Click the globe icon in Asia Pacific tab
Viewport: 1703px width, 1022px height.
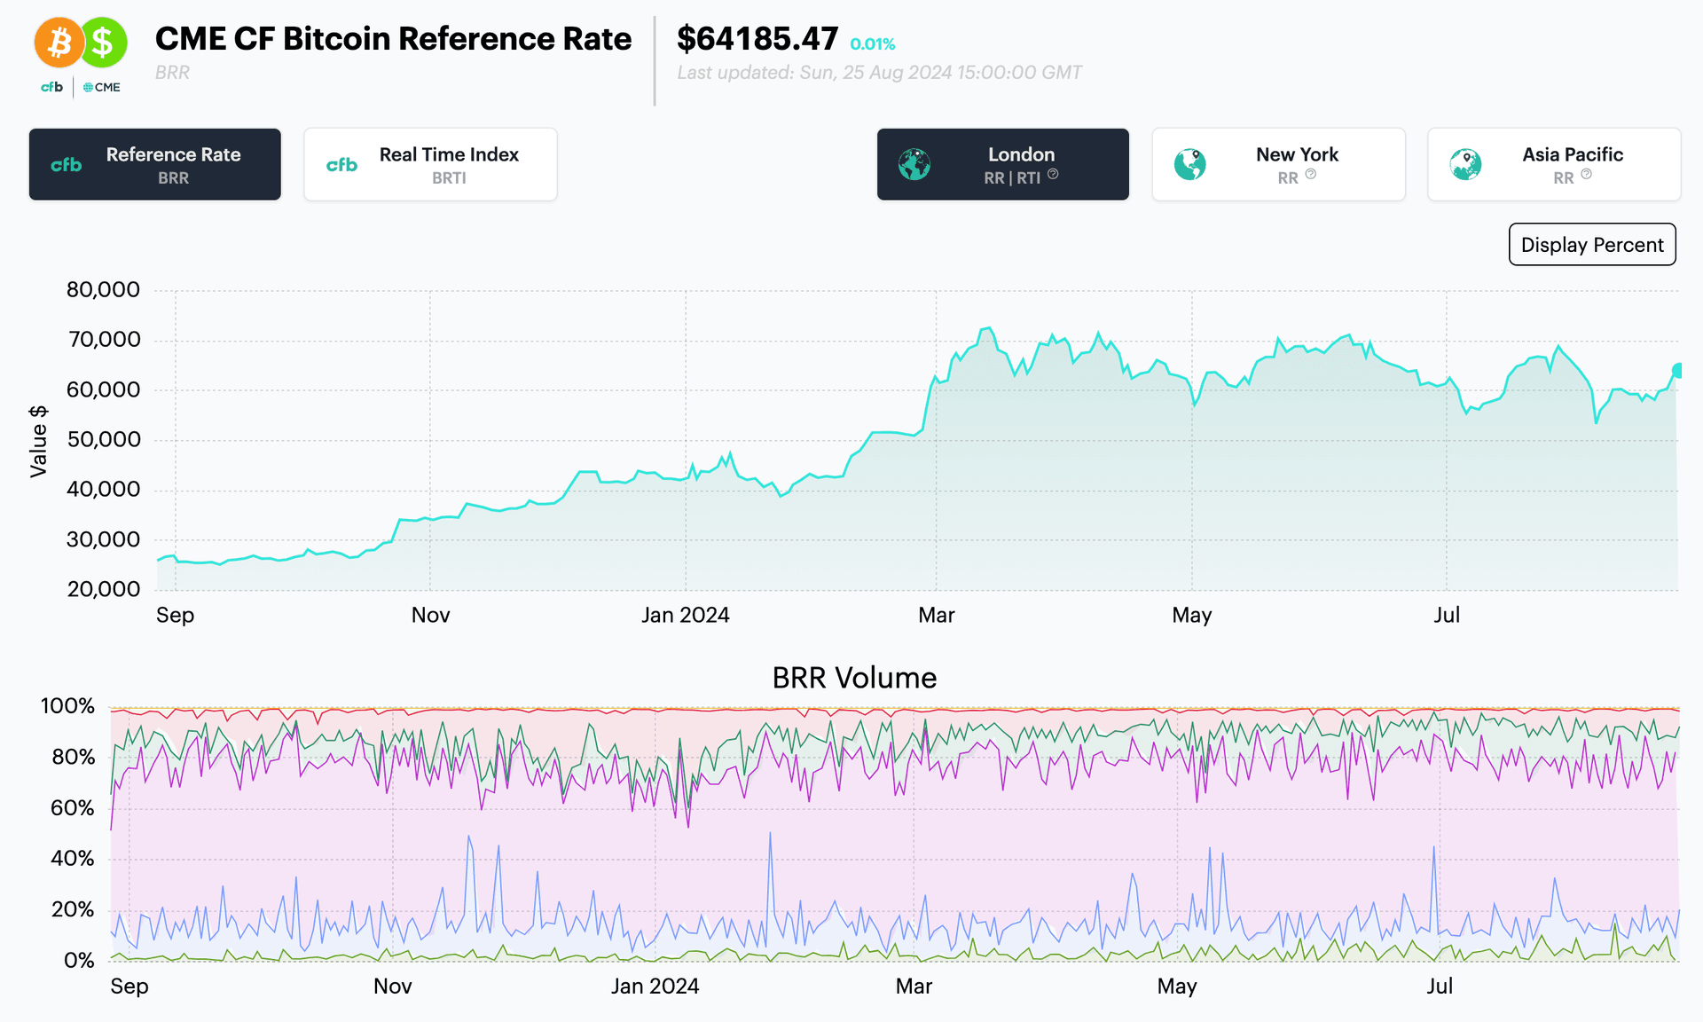click(x=1465, y=165)
